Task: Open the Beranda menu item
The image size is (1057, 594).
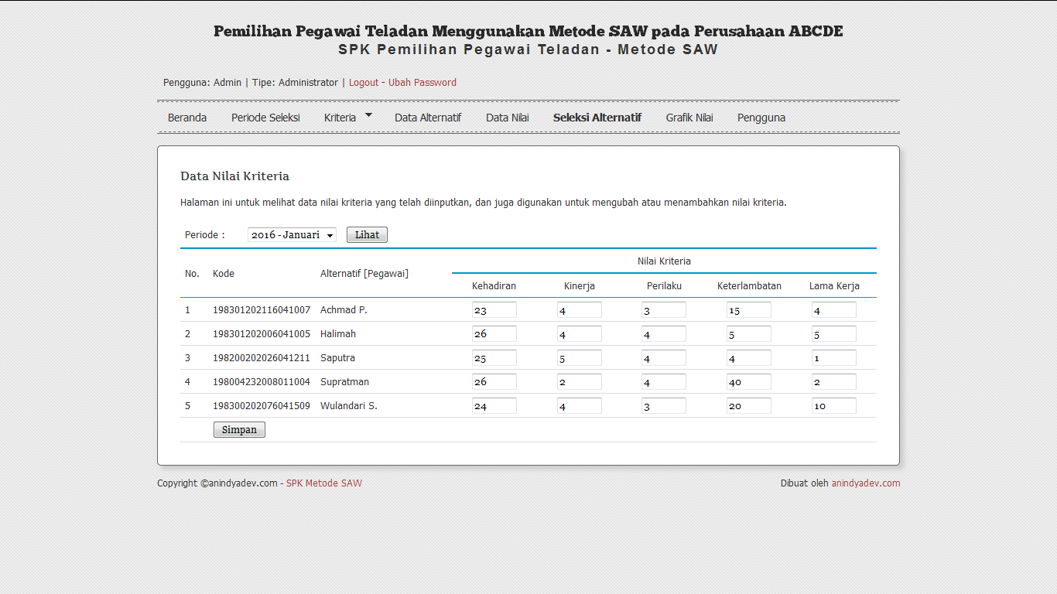Action: pyautogui.click(x=187, y=118)
